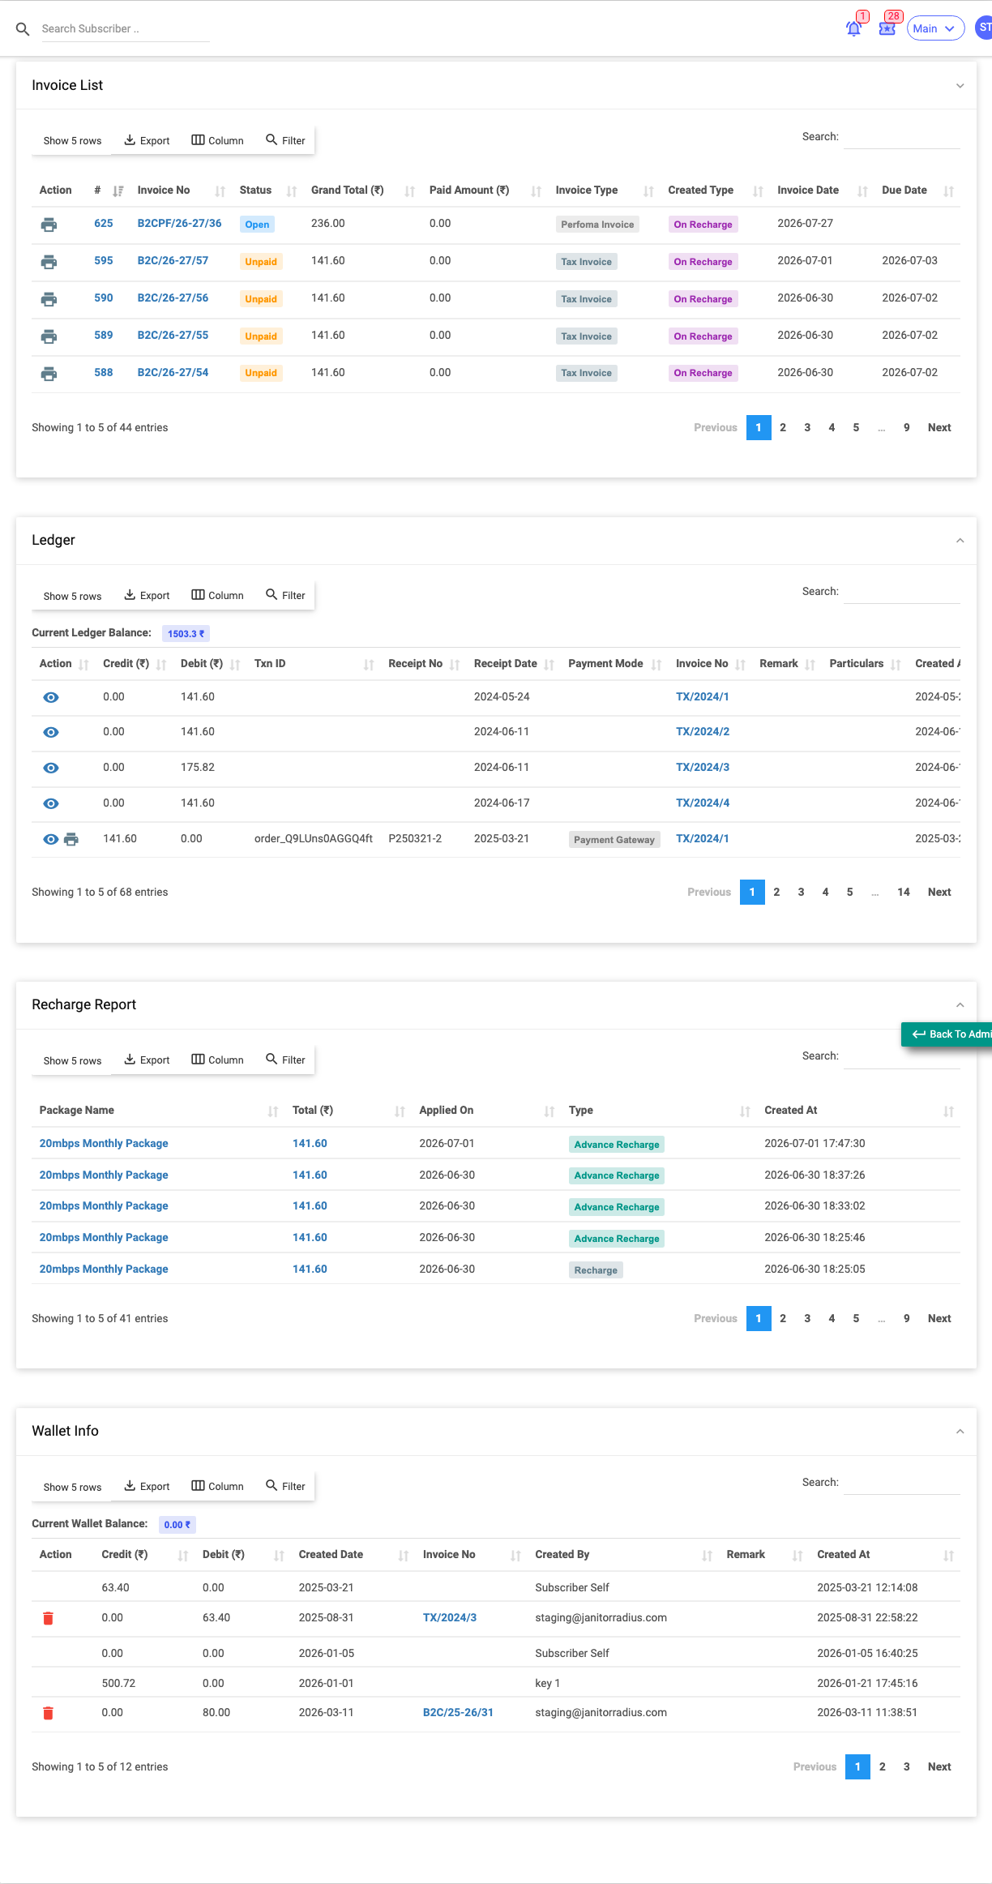The image size is (992, 1884).
Task: Open Column options in Invoice List
Action: (x=217, y=140)
